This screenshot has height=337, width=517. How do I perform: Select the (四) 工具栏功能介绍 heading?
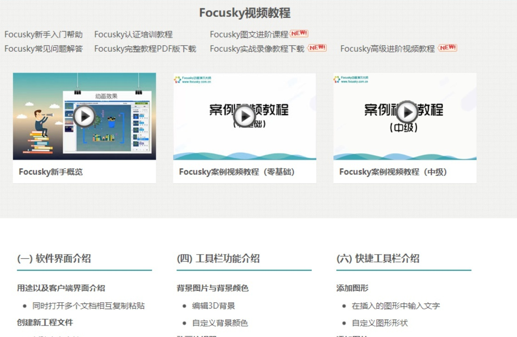point(218,259)
